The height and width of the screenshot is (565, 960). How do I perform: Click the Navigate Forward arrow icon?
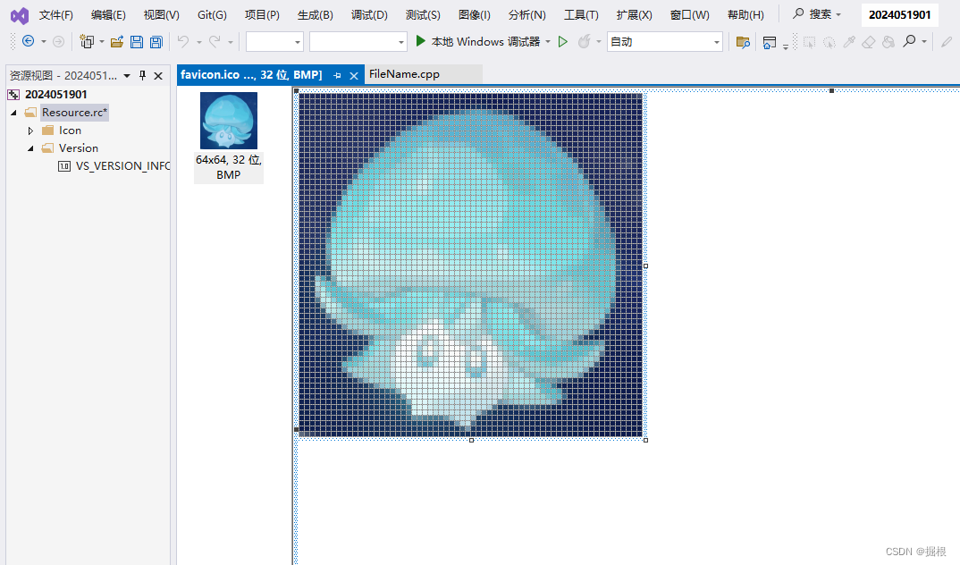coord(58,41)
